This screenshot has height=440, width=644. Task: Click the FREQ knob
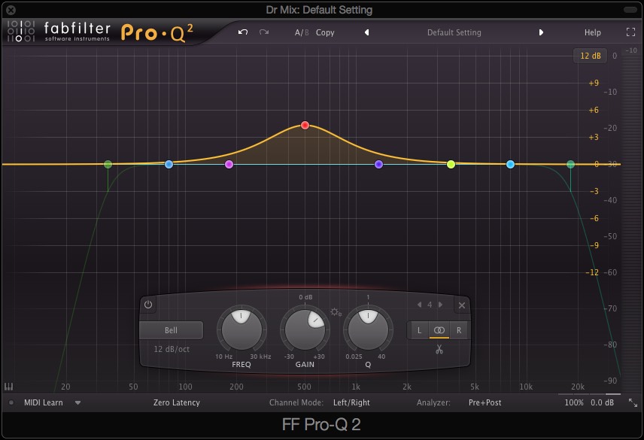(x=241, y=329)
